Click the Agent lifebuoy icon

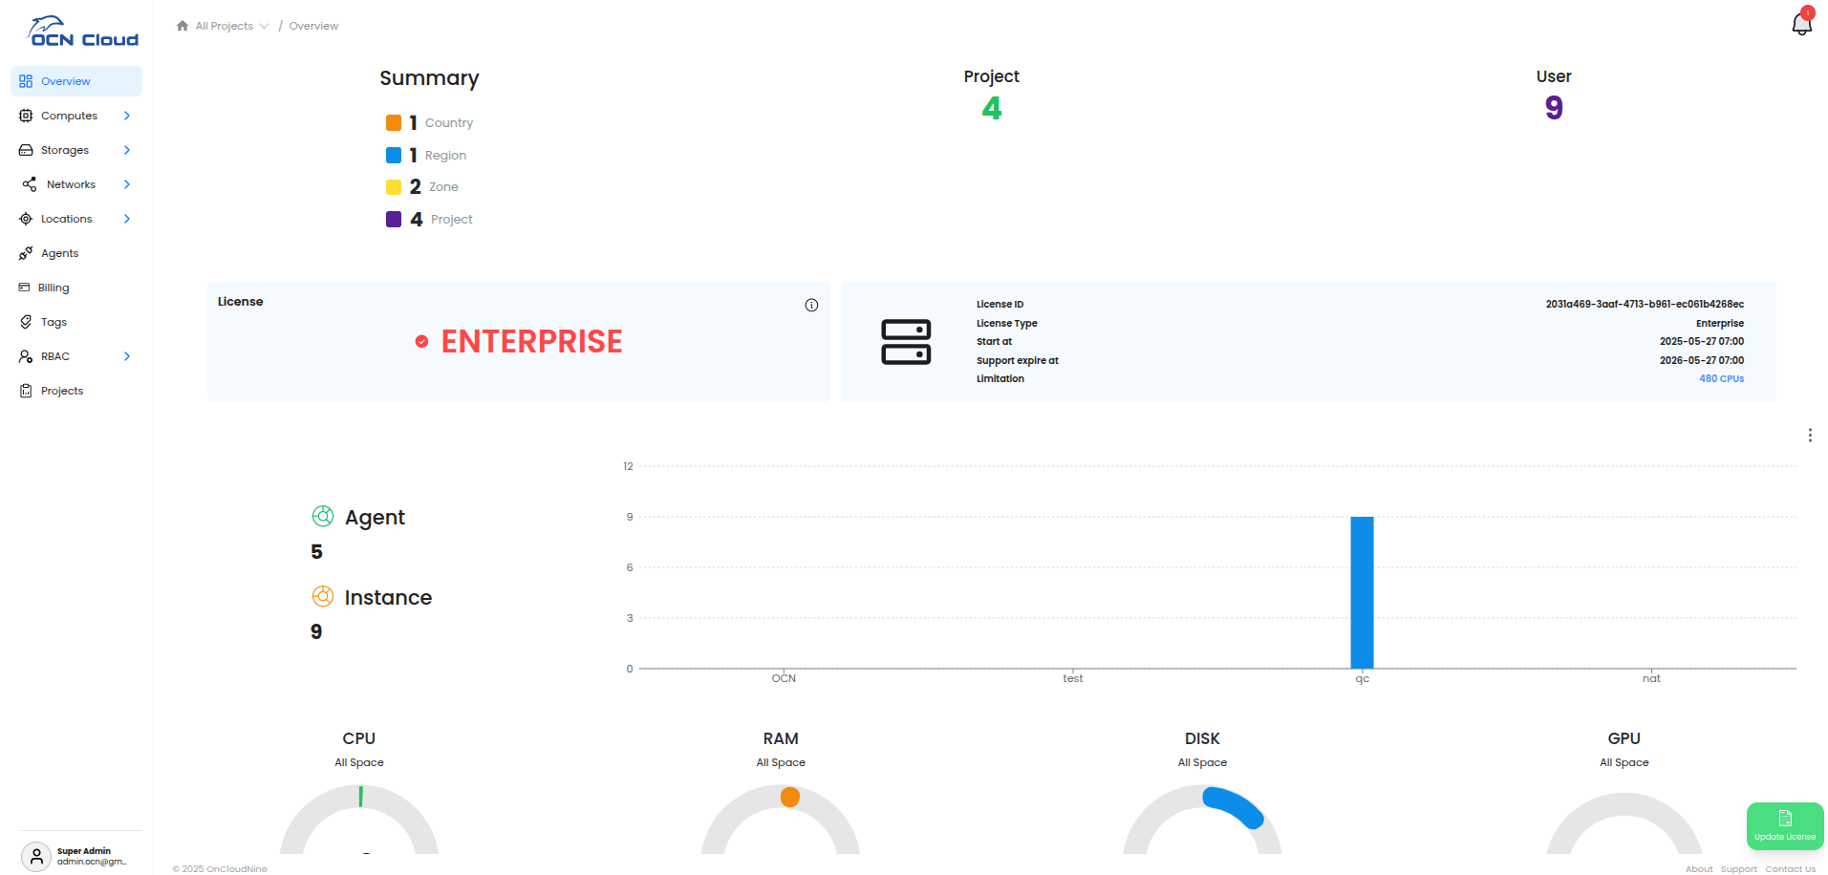click(323, 517)
